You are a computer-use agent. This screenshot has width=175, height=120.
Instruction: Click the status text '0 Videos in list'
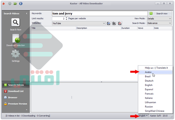[x=13, y=116]
